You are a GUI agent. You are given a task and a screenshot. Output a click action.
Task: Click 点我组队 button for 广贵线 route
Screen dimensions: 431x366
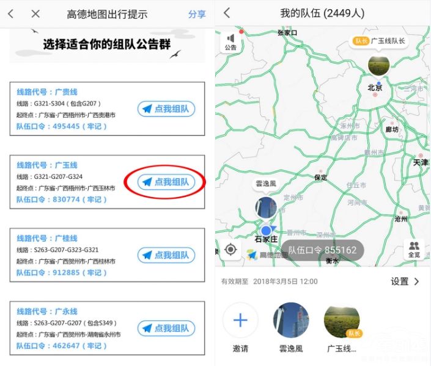pyautogui.click(x=166, y=109)
